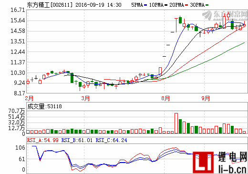
Task: Click the 20PMA legend label
Action: [x=177, y=5]
